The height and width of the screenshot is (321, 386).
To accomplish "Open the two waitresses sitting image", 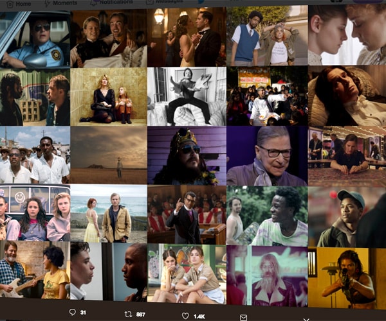I will point(187,273).
